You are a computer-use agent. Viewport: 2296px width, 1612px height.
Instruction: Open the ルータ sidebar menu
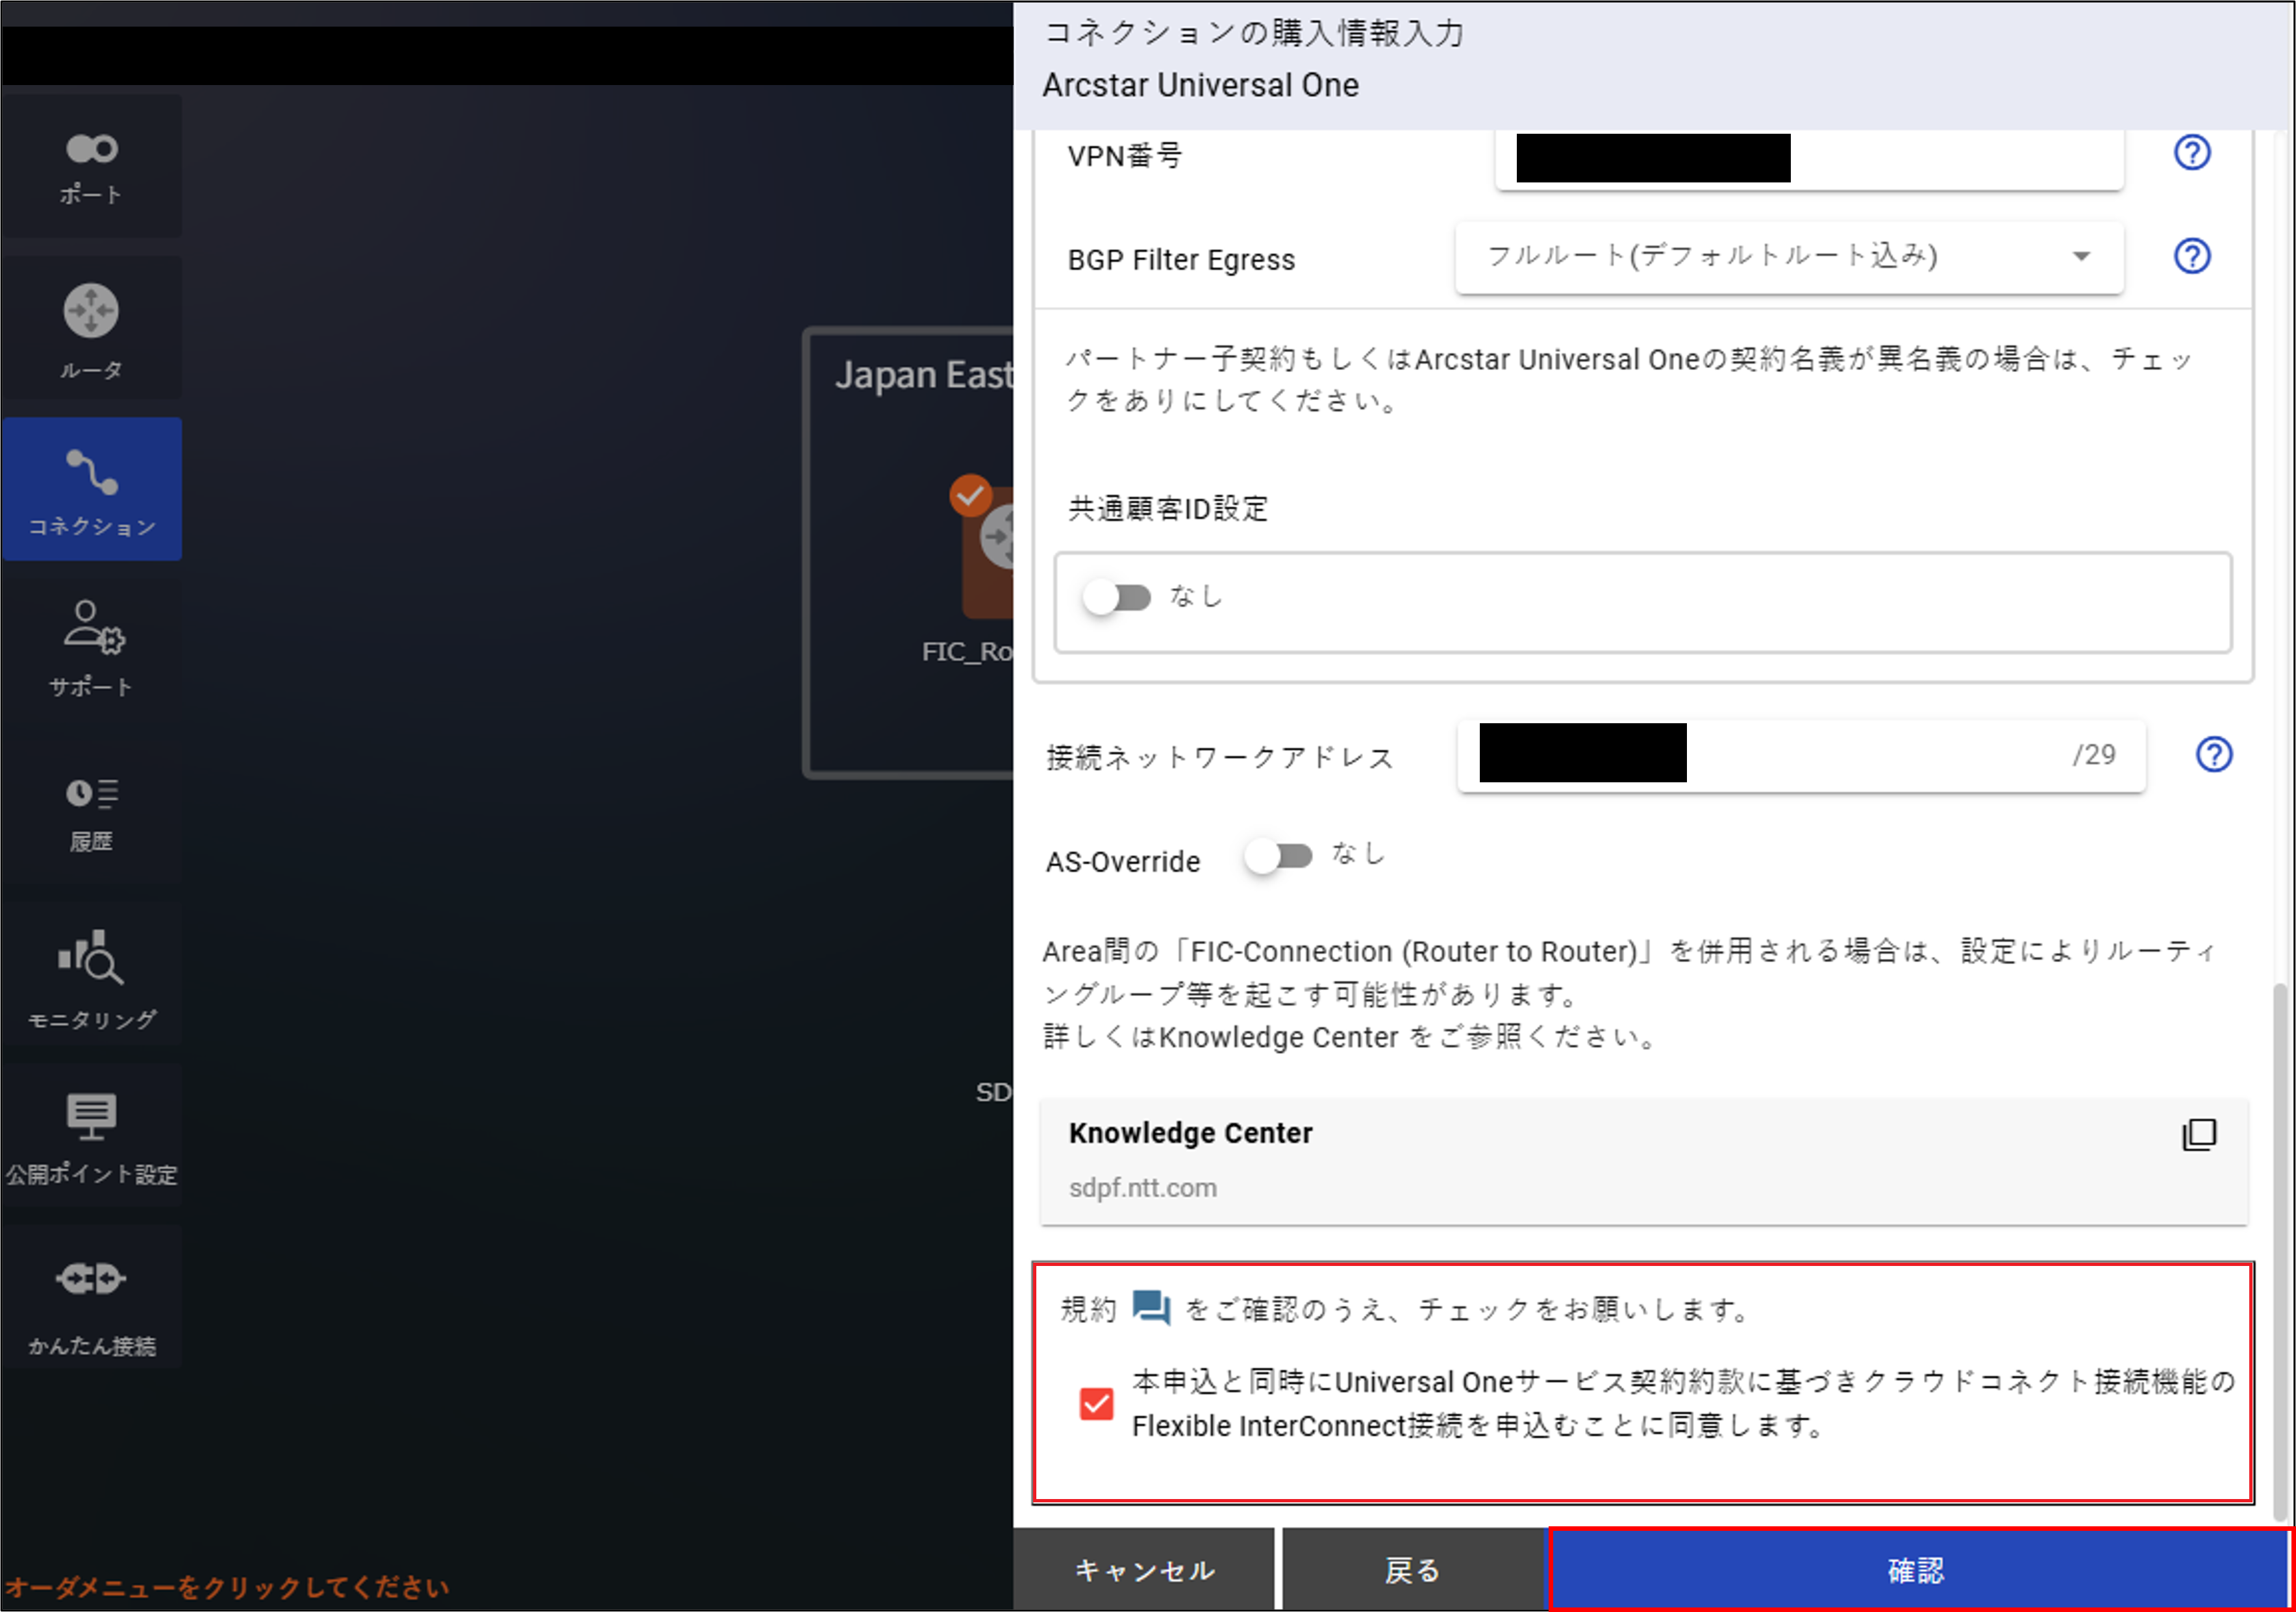(x=91, y=327)
